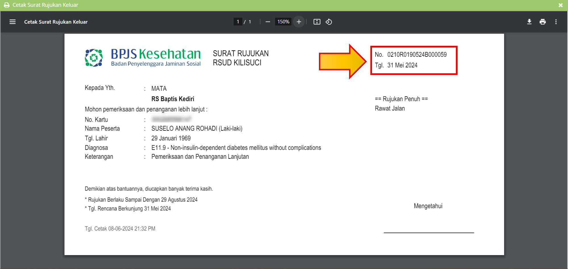The image size is (568, 269).
Task: Print the referral letter
Action: (543, 22)
